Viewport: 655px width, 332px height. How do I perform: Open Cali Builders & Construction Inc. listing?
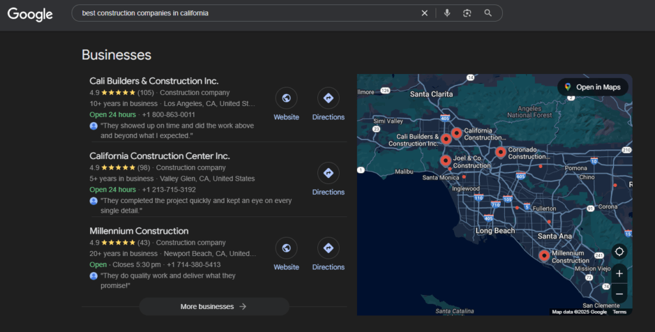(154, 81)
